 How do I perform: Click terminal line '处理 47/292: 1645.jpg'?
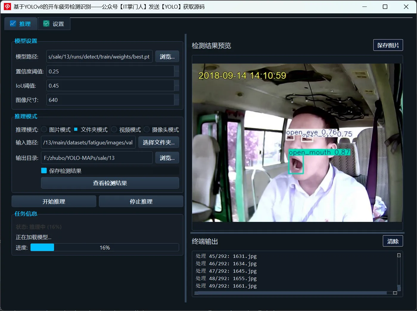[226, 271]
